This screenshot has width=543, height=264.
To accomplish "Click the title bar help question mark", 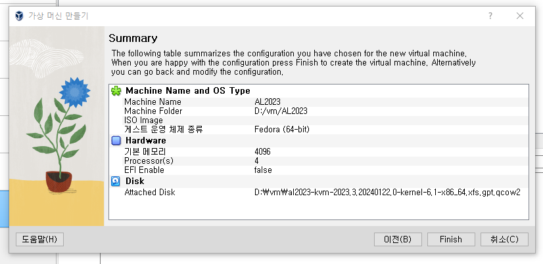I will tap(490, 16).
